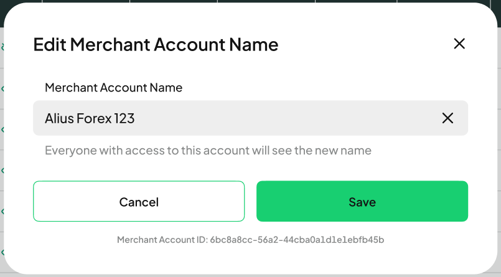Select the Merchant Account ID text
Image resolution: width=501 pixels, height=277 pixels.
point(250,240)
